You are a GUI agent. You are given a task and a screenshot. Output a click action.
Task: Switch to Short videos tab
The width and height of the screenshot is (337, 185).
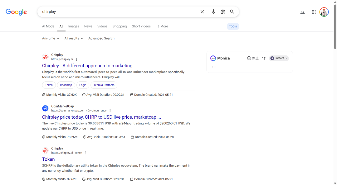[x=141, y=26]
